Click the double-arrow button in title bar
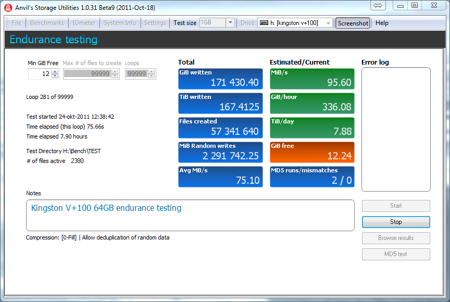450x302 pixels. (378, 5)
